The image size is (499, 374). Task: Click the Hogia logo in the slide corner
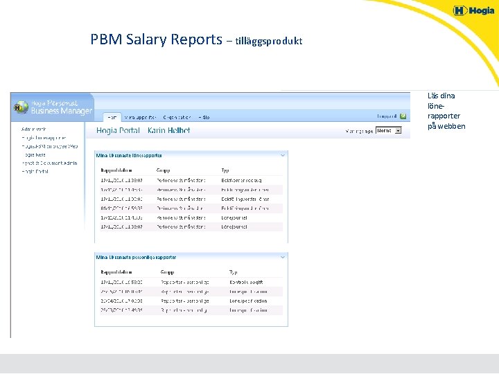click(x=473, y=10)
